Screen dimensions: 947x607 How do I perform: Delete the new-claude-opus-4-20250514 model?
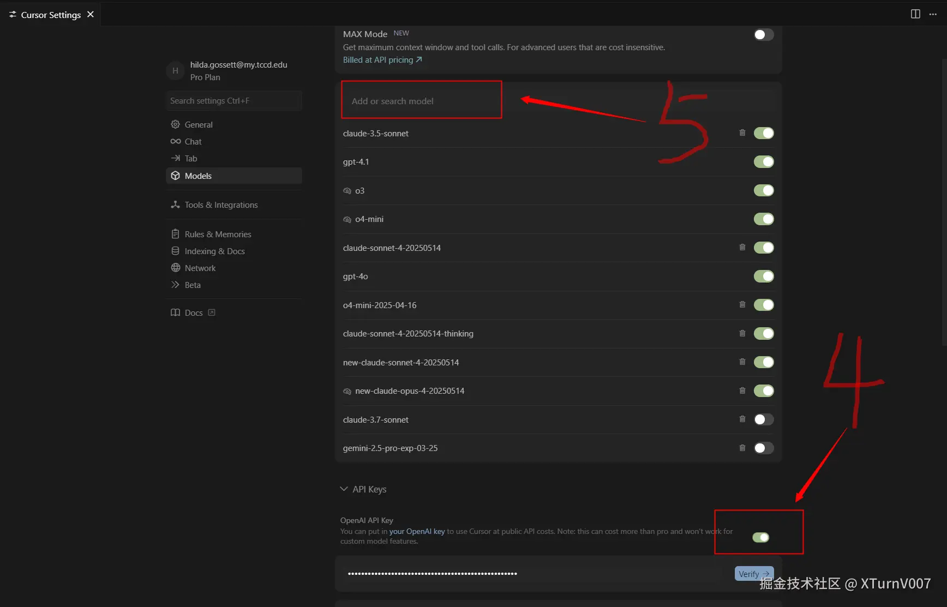click(x=742, y=390)
